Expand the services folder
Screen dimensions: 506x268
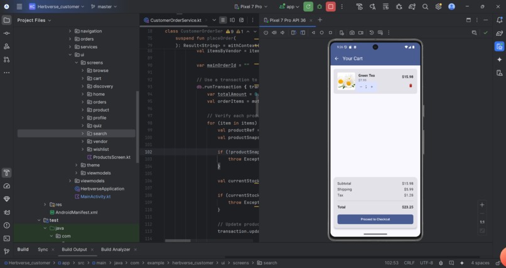pos(70,47)
